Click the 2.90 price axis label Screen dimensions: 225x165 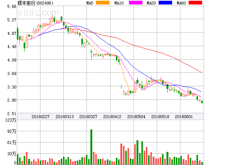tap(12, 100)
